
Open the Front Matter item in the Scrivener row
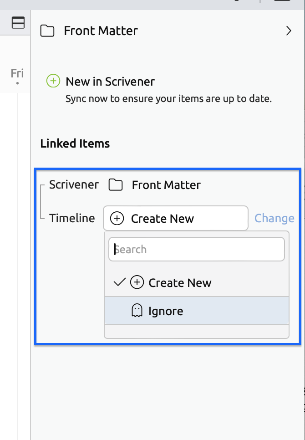[x=166, y=185]
